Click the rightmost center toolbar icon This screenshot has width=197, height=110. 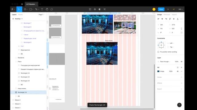pos(105,9)
